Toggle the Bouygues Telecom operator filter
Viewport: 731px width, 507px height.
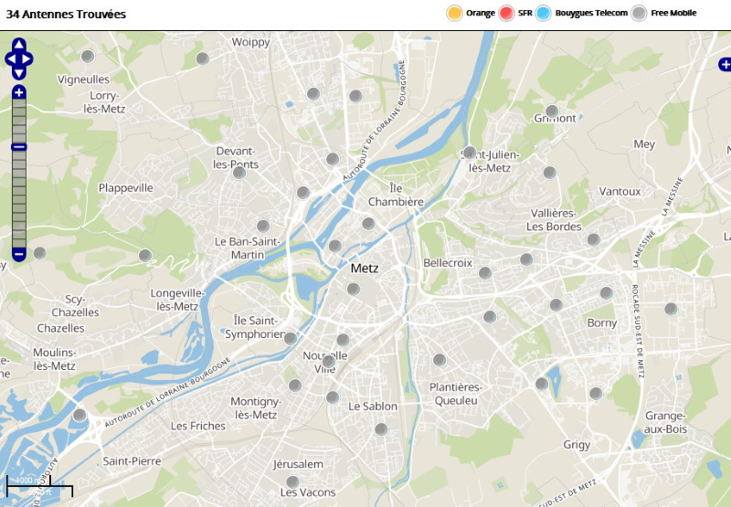click(545, 13)
